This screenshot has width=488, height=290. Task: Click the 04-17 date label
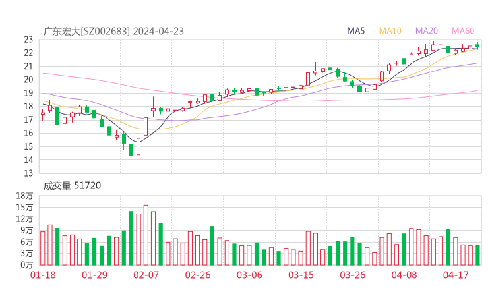click(456, 275)
